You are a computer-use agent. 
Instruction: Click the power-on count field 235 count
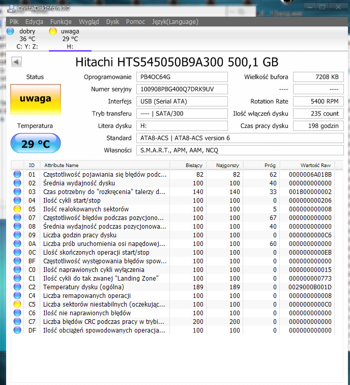tap(318, 114)
